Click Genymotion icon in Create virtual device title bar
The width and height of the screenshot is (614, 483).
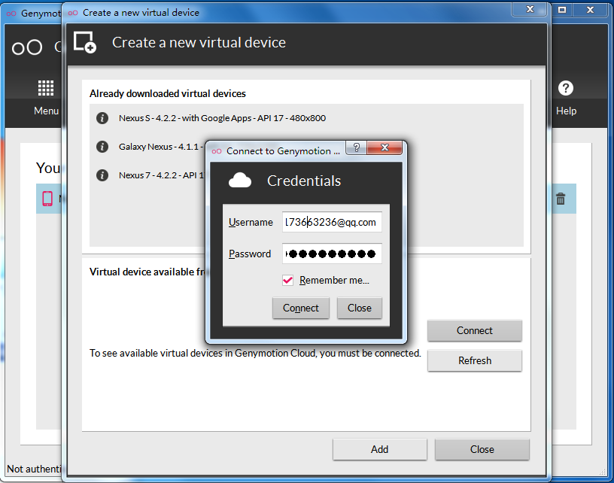click(x=73, y=13)
